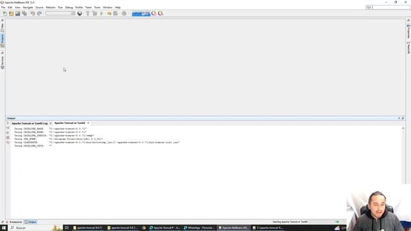
Task: Close the Apache Tomcat or TomEE Log tab
Action: pyautogui.click(x=51, y=123)
